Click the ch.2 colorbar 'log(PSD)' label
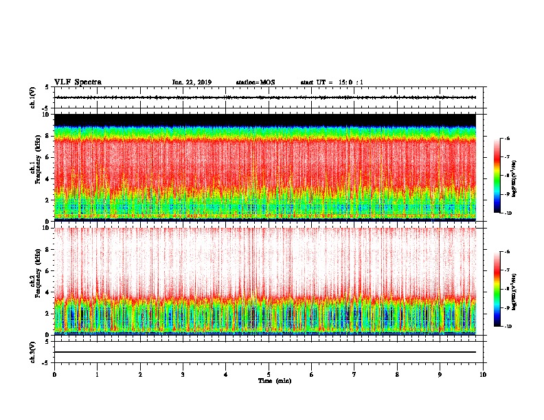Viewport: 544px width, 420px height. pyautogui.click(x=514, y=292)
